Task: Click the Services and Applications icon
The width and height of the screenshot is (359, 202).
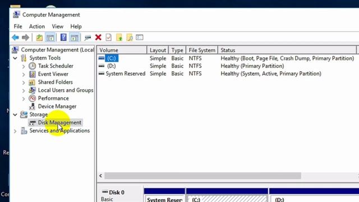Action: [x=24, y=131]
